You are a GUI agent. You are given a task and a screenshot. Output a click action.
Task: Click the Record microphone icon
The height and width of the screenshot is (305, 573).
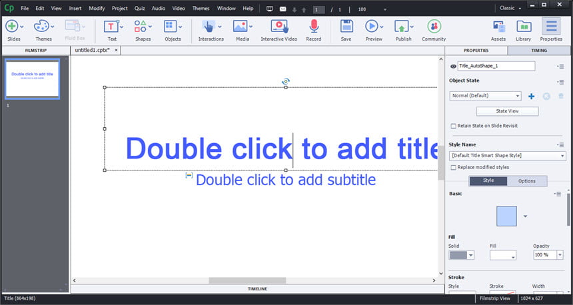click(314, 26)
